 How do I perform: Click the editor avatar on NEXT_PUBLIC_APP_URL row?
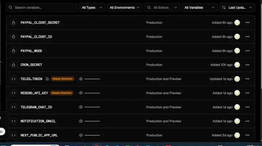237,135
